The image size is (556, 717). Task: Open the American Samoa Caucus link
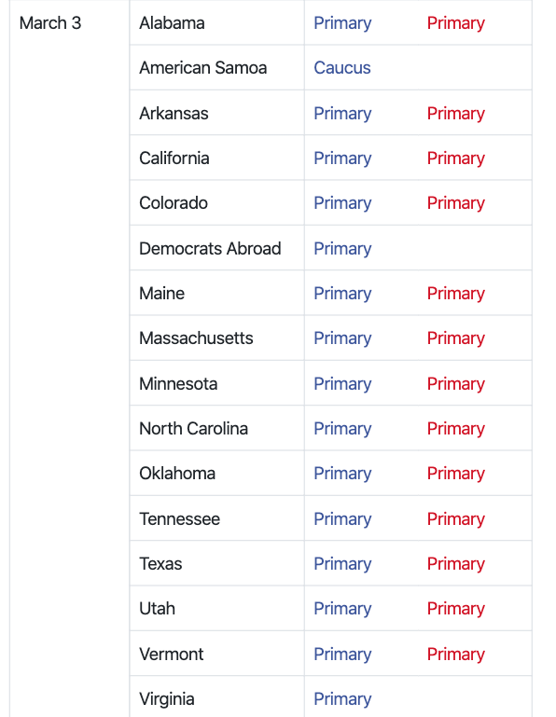(x=341, y=68)
